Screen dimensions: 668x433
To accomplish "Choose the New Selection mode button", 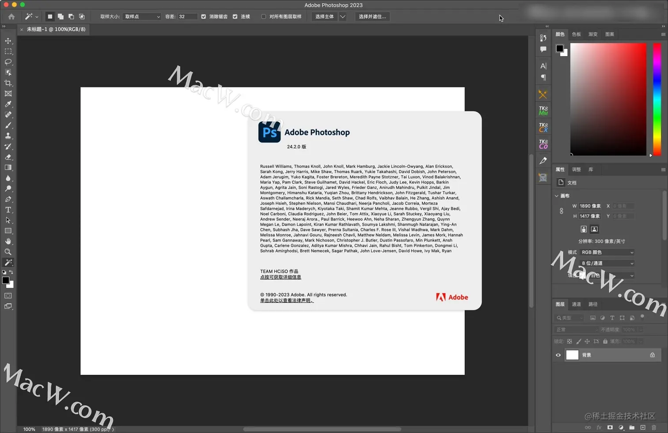I will tap(50, 17).
